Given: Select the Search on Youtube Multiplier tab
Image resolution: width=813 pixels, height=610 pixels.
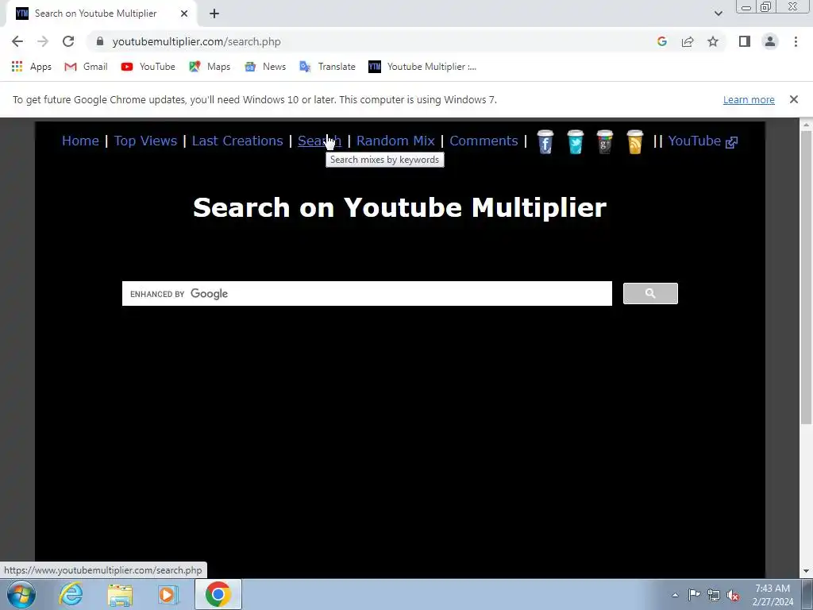Looking at the screenshot, I should 102,14.
